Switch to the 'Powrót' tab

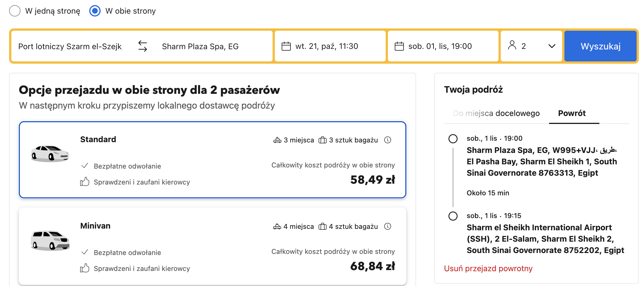(572, 113)
